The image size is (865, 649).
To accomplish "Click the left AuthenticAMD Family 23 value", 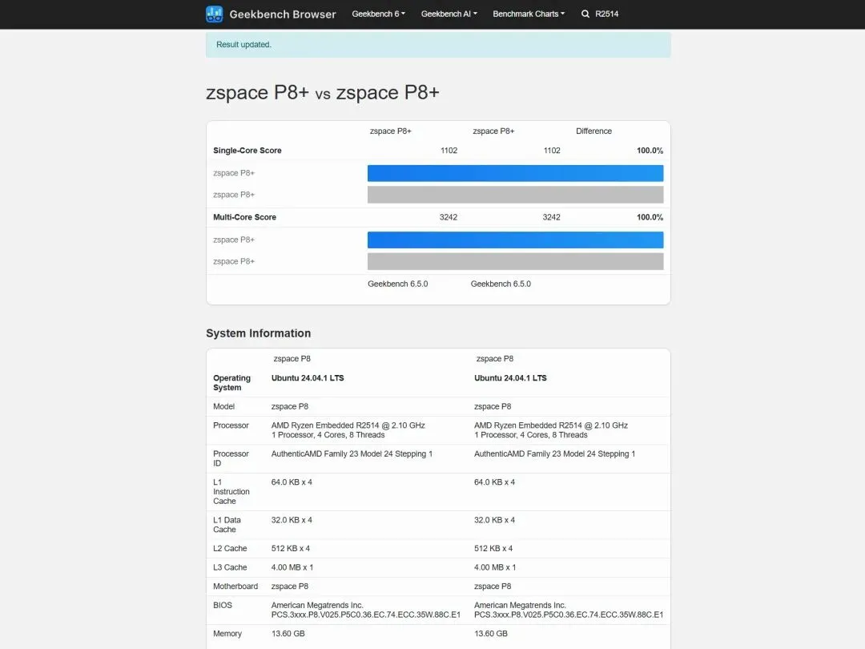I will click(x=352, y=453).
